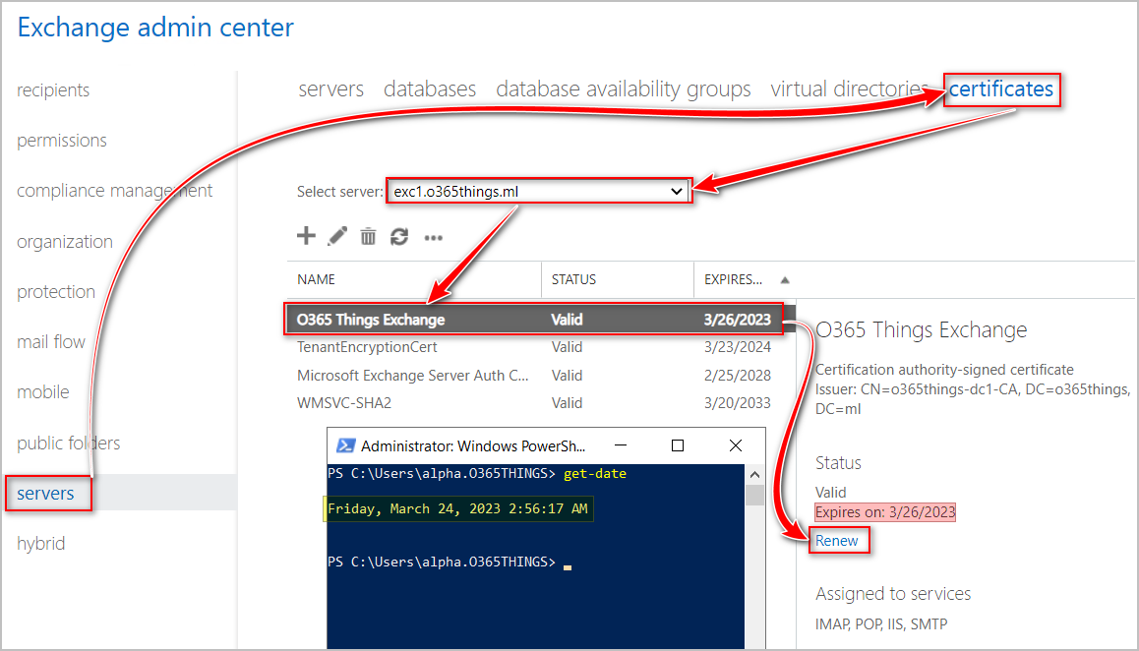1139x651 pixels.
Task: Open more options ellipsis menu
Action: 434,238
